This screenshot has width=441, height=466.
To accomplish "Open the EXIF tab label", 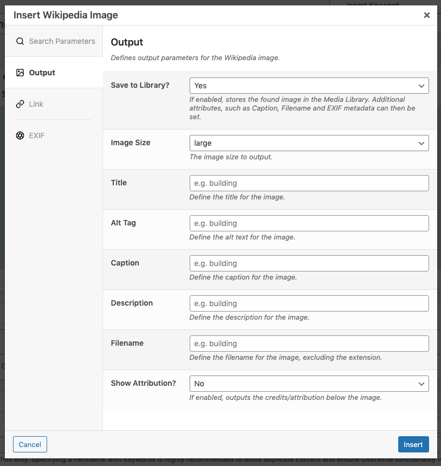I will pos(36,135).
